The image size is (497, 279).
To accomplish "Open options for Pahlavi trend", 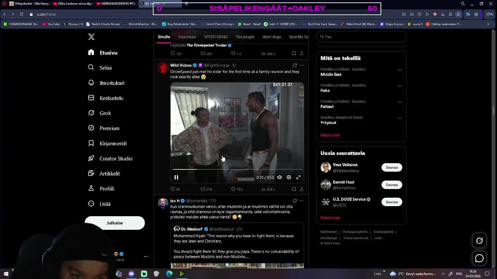I will coord(400,102).
